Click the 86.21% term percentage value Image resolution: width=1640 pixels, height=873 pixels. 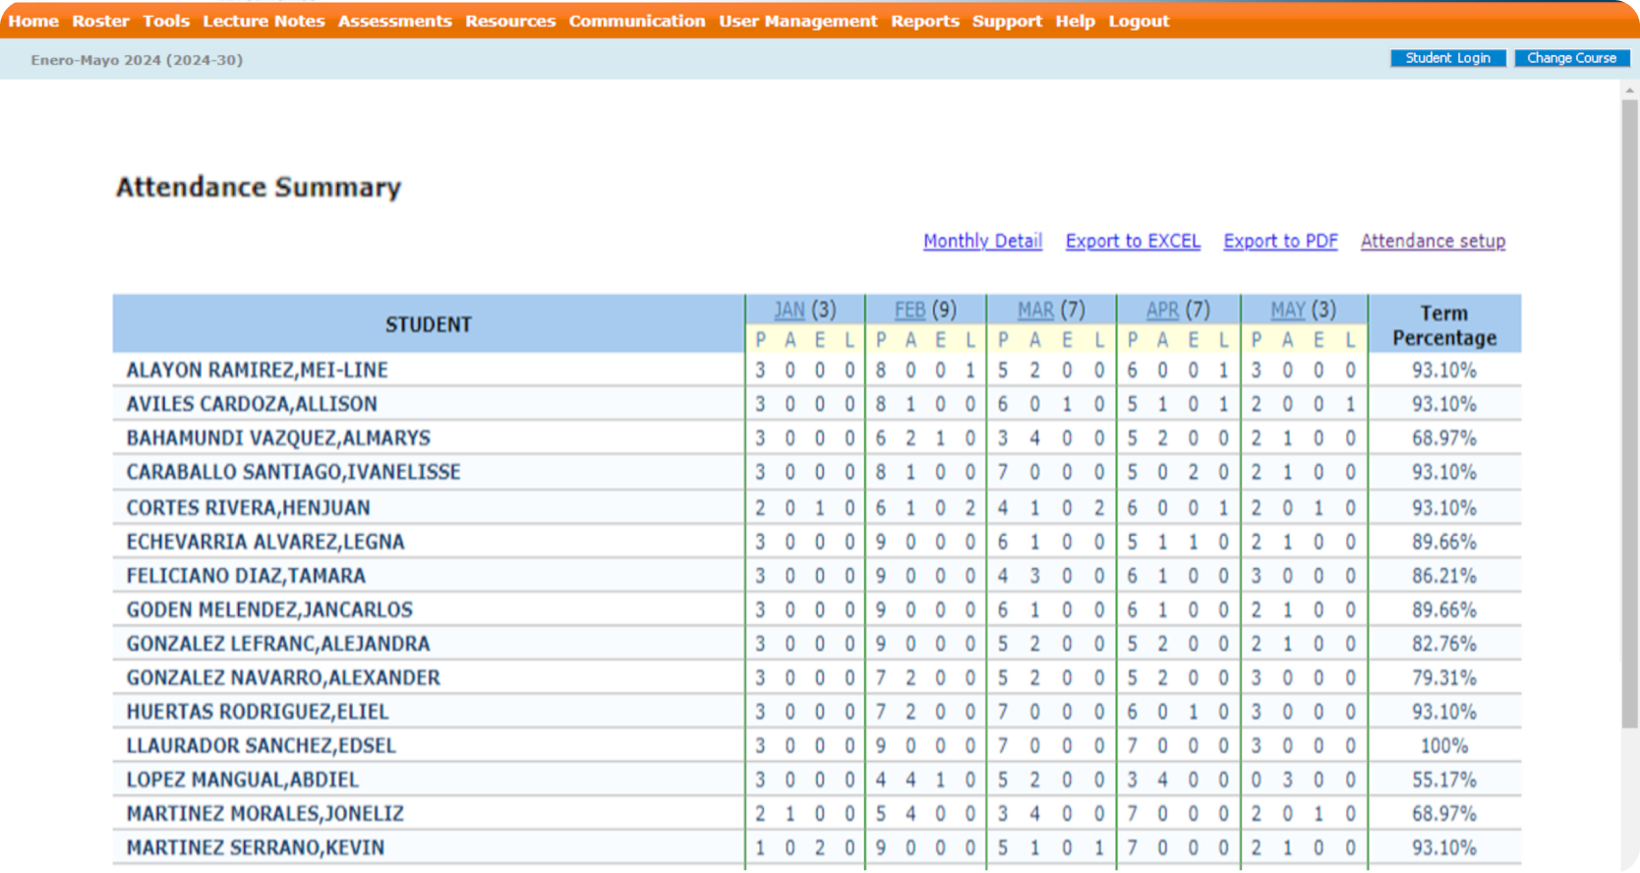[1443, 575]
